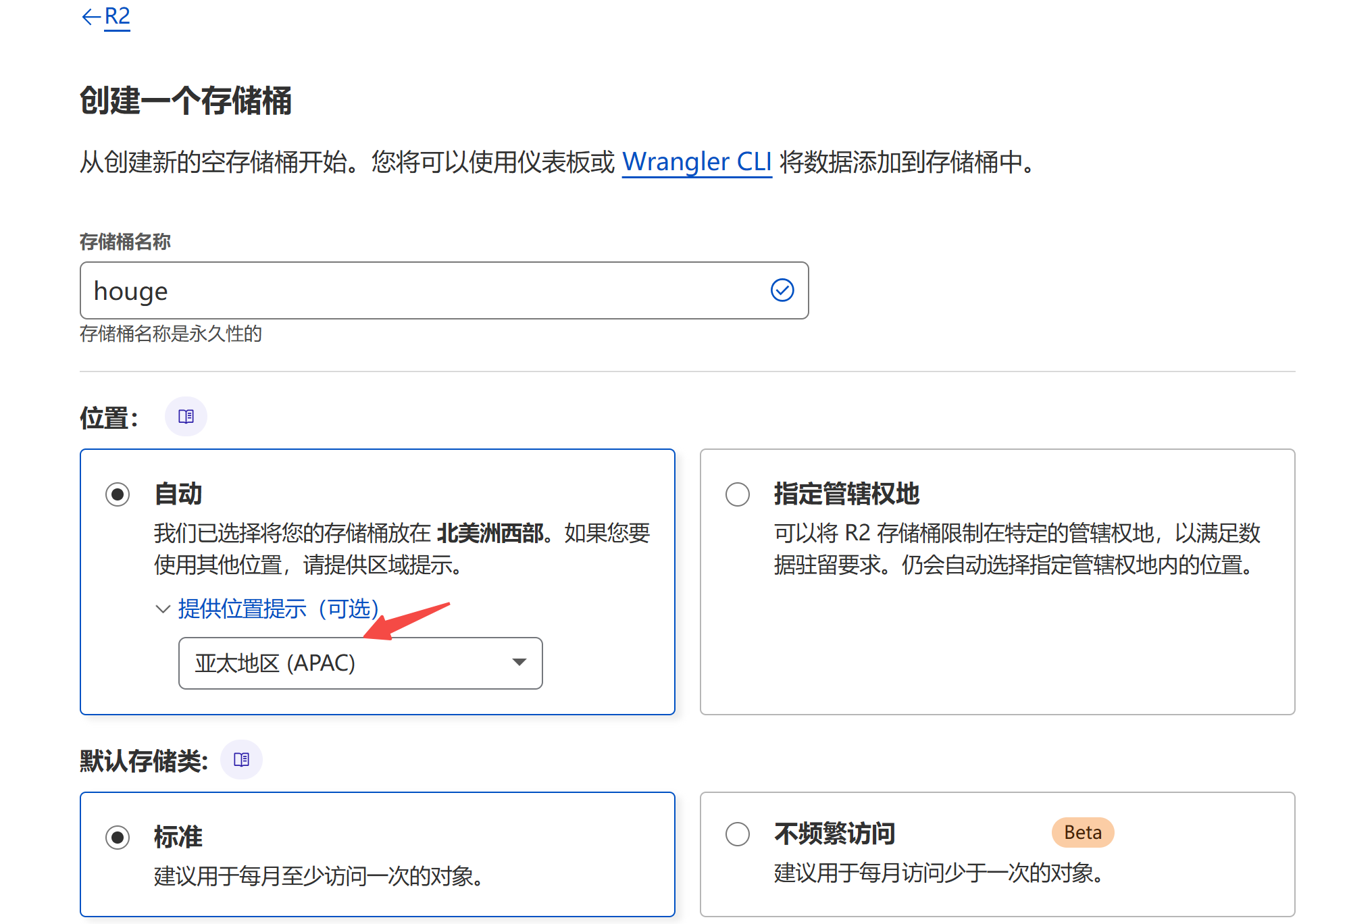Open the 亚太地区 (APAC) location hint dropdown

click(360, 663)
